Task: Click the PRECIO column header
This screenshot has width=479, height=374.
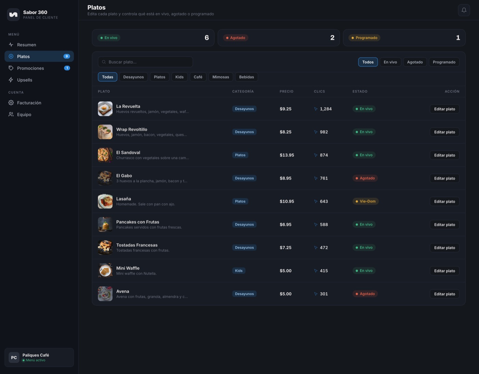Action: (286, 91)
